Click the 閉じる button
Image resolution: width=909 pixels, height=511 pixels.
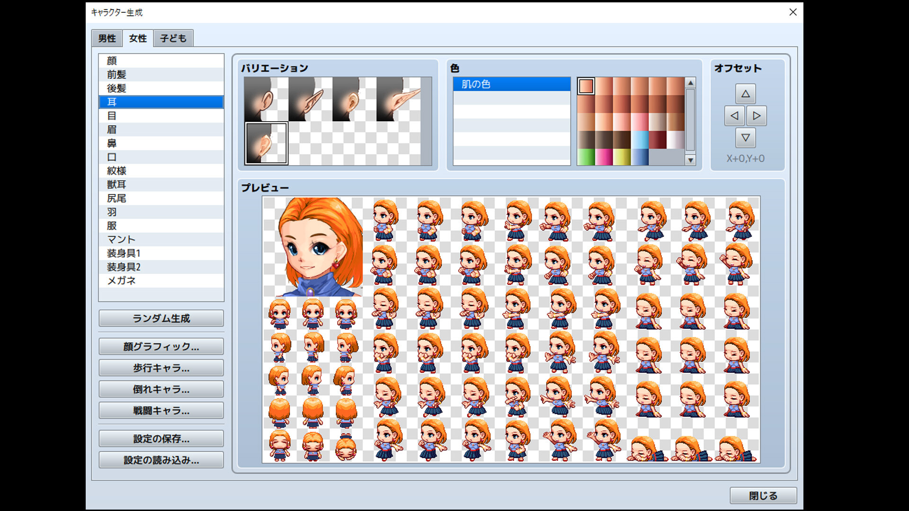coord(763,495)
